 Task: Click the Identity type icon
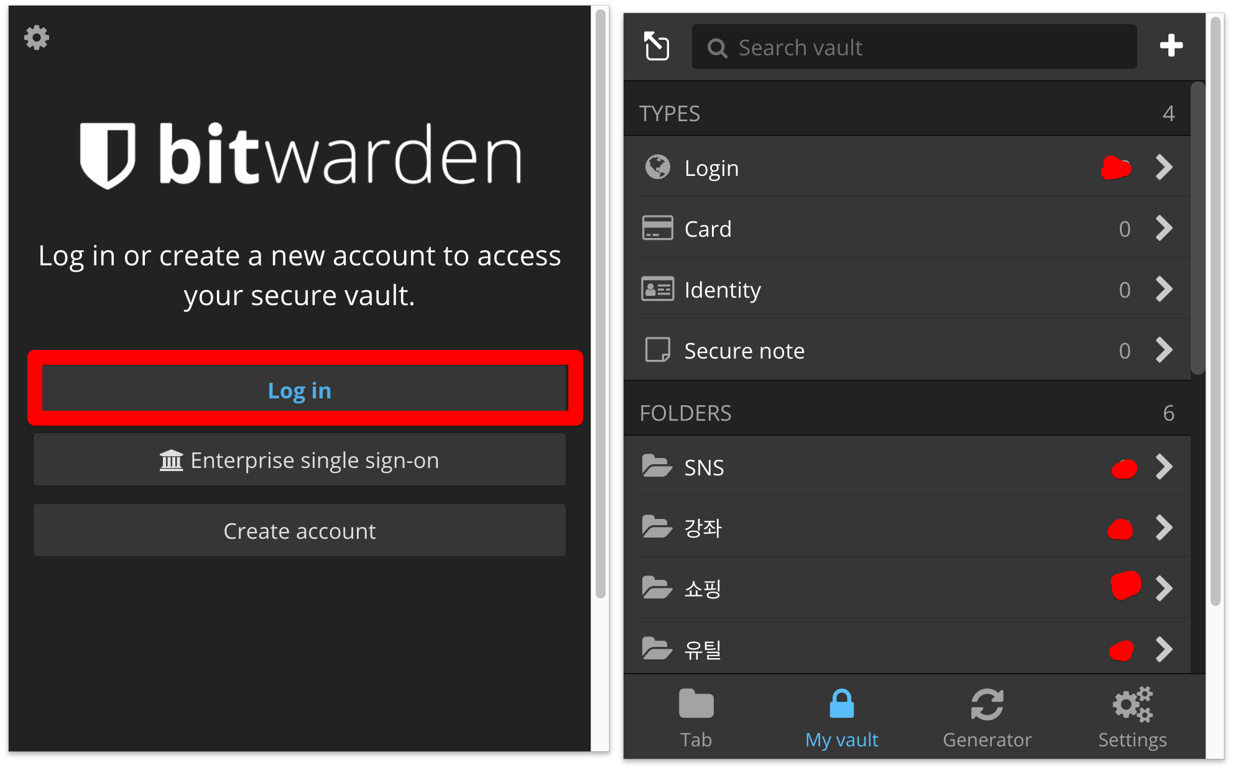pyautogui.click(x=657, y=289)
